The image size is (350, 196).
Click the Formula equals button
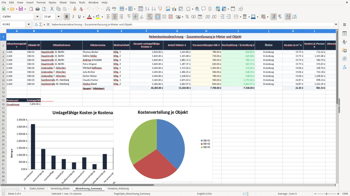pos(48,24)
